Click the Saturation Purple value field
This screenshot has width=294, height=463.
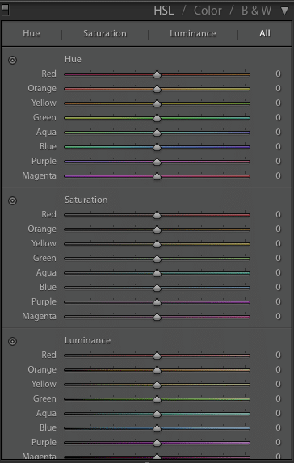pos(278,301)
